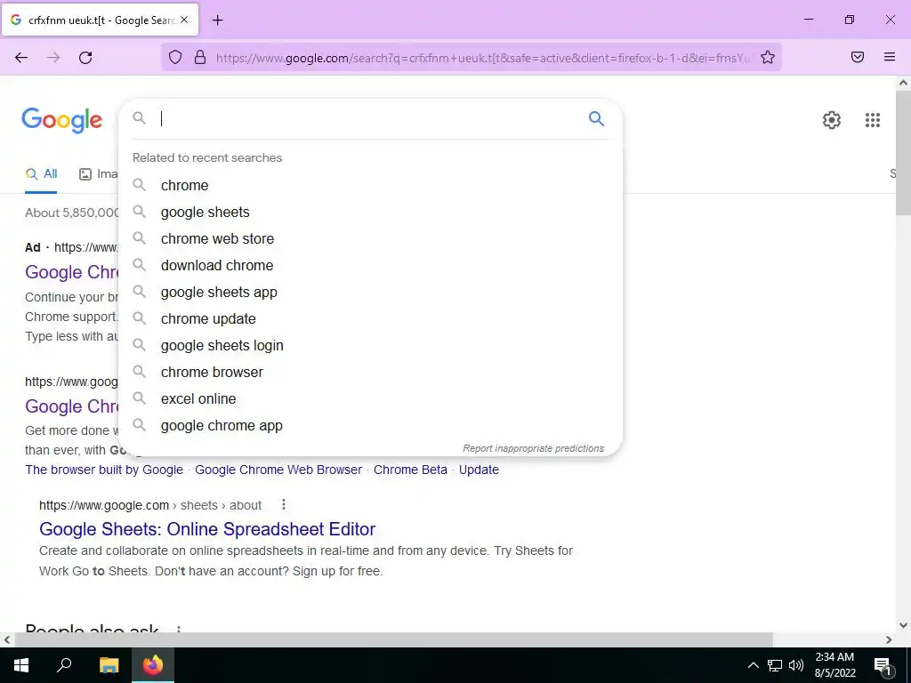Click the horizontal scrollbar thumb
This screenshot has height=683, width=911.
[393, 639]
